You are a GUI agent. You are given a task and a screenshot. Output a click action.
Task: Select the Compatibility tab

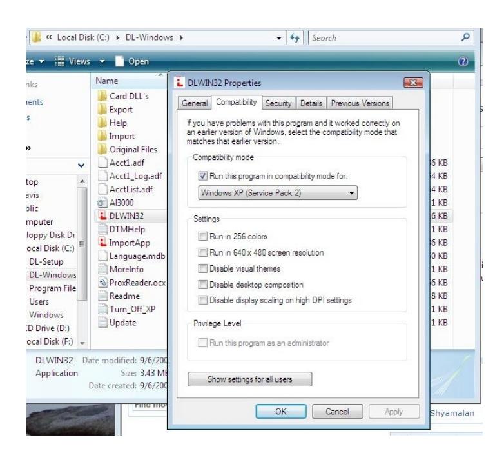pos(237,102)
